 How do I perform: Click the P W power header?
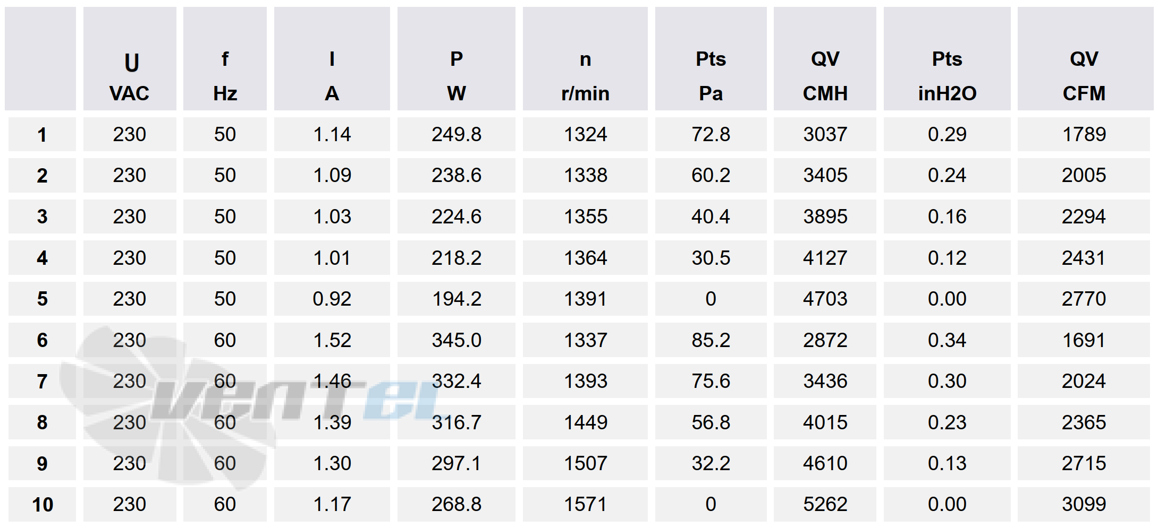click(x=457, y=77)
